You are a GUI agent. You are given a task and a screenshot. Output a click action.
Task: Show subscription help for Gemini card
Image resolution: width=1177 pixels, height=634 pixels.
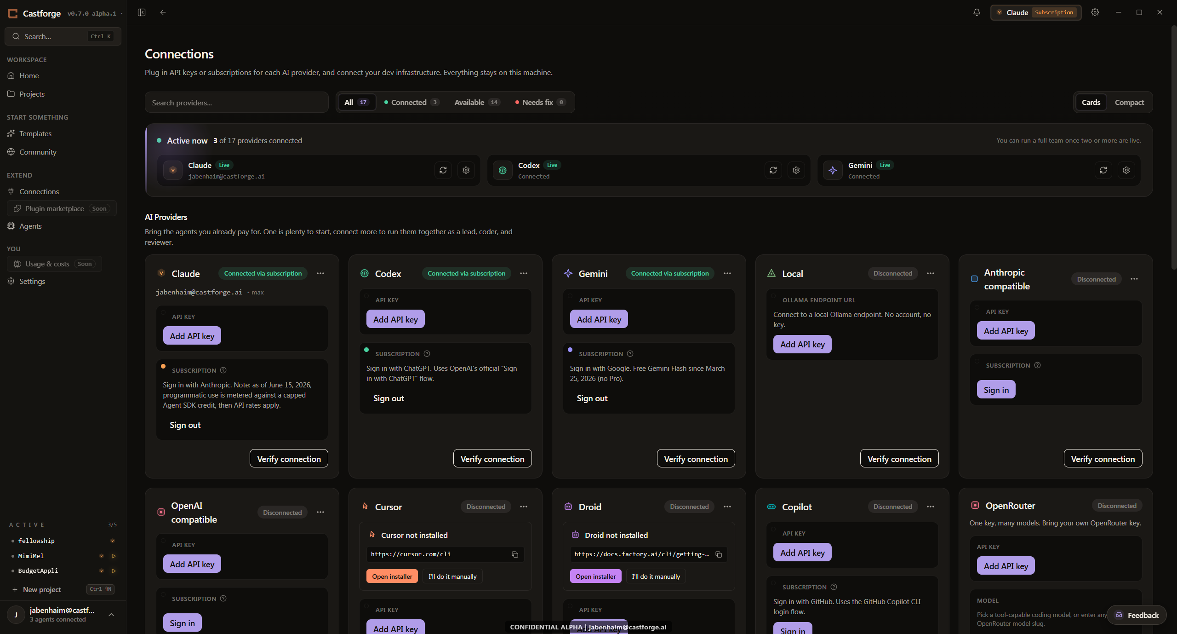pyautogui.click(x=630, y=354)
